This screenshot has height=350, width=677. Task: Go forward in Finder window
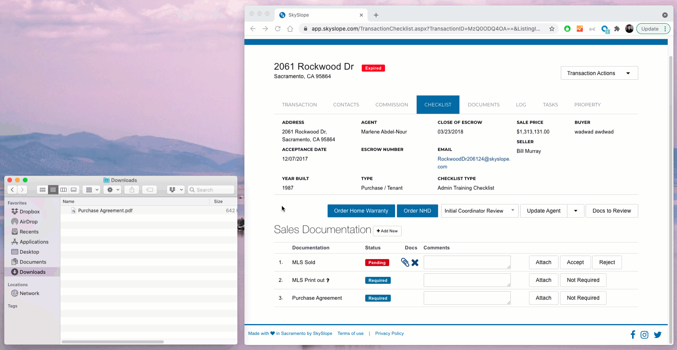coord(22,190)
